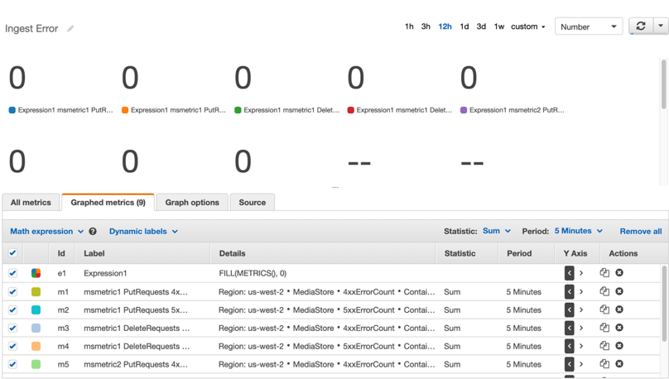Uncheck the m1 row checkbox
Screen dimensions: 669x379
coord(12,291)
